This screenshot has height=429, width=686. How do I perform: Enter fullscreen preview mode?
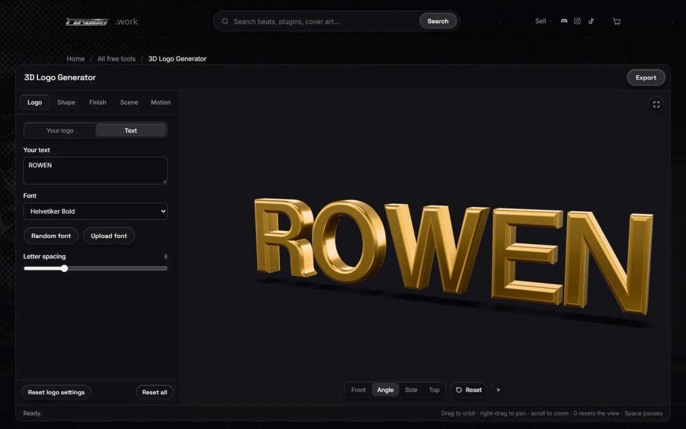(x=656, y=104)
